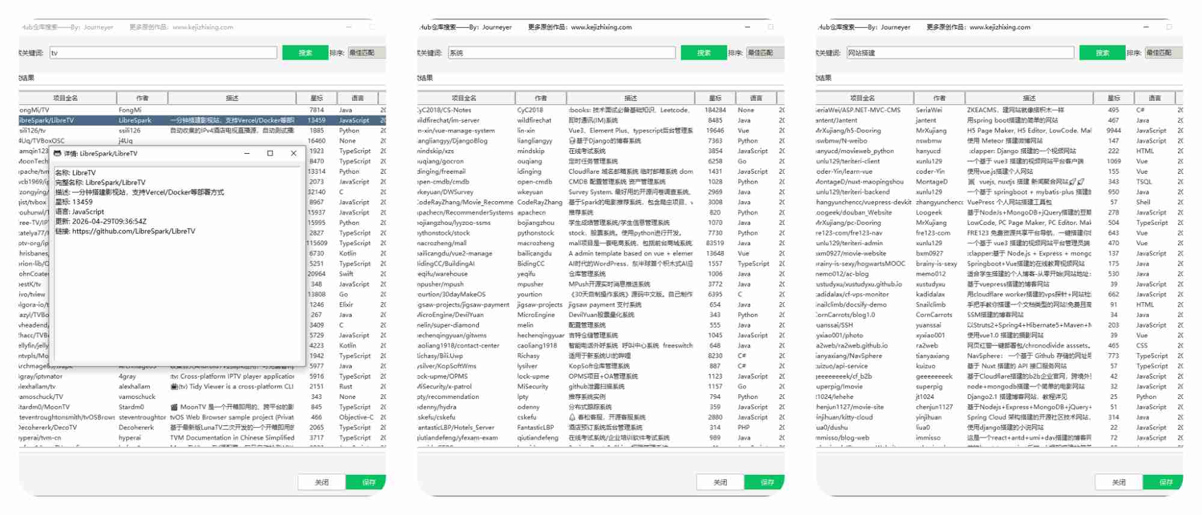Click the 作者 column header in the tv window
The height and width of the screenshot is (515, 1202).
(142, 98)
